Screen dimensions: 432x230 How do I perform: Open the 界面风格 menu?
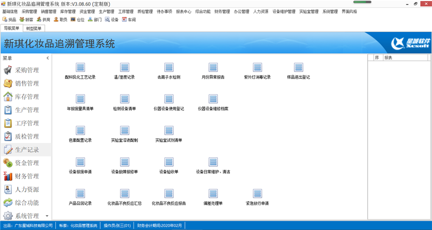click(x=349, y=11)
